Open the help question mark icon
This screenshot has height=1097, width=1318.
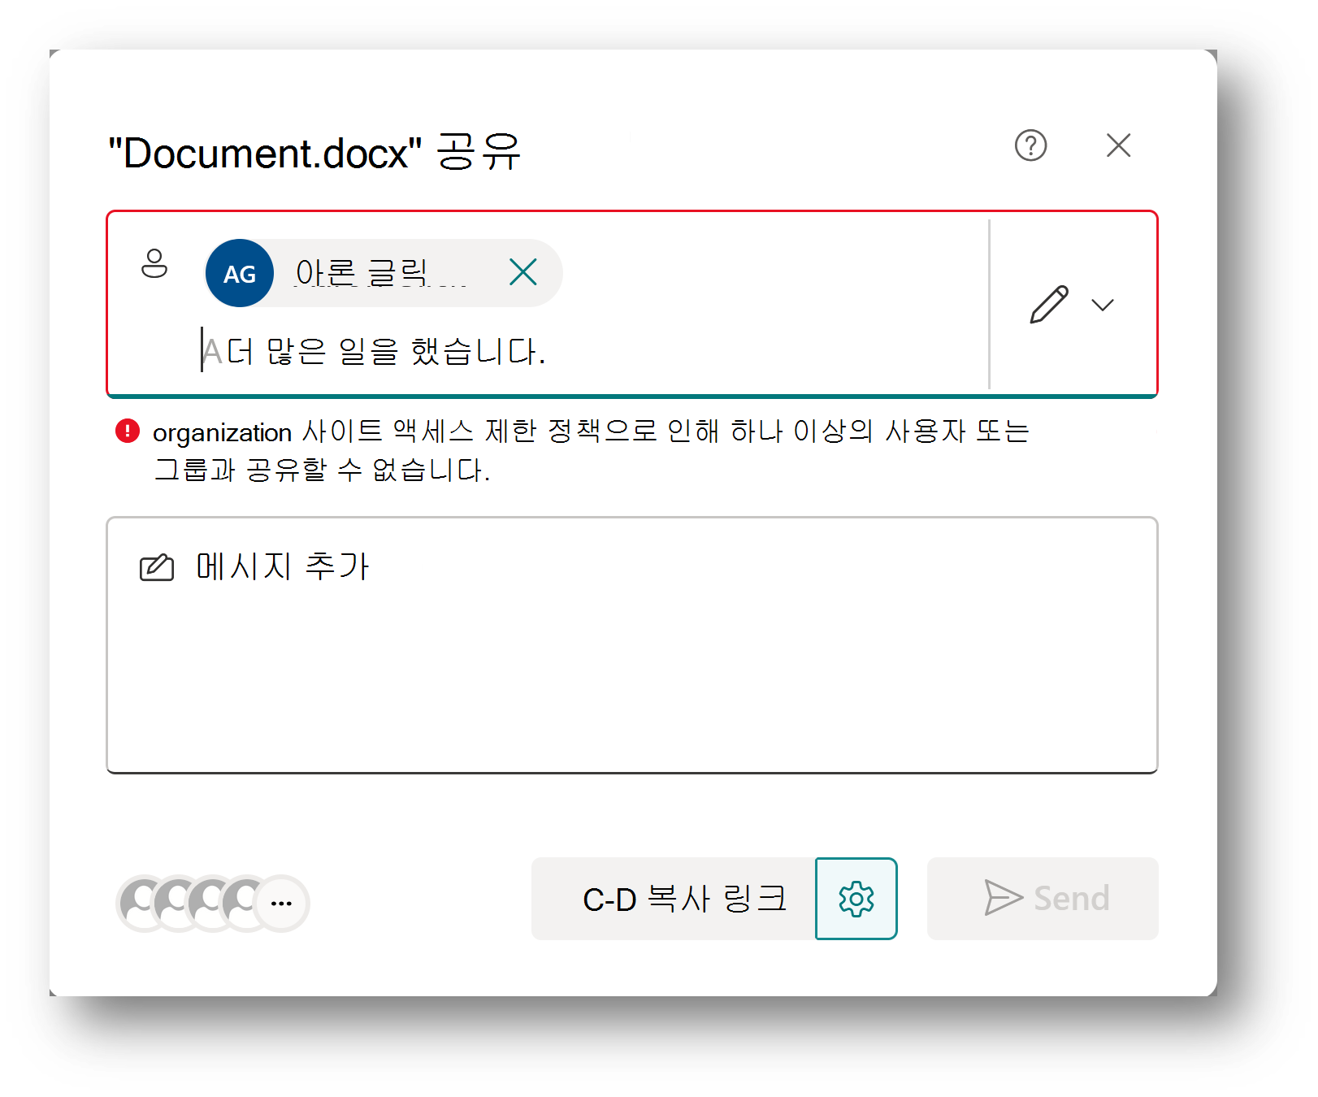coord(1030,145)
